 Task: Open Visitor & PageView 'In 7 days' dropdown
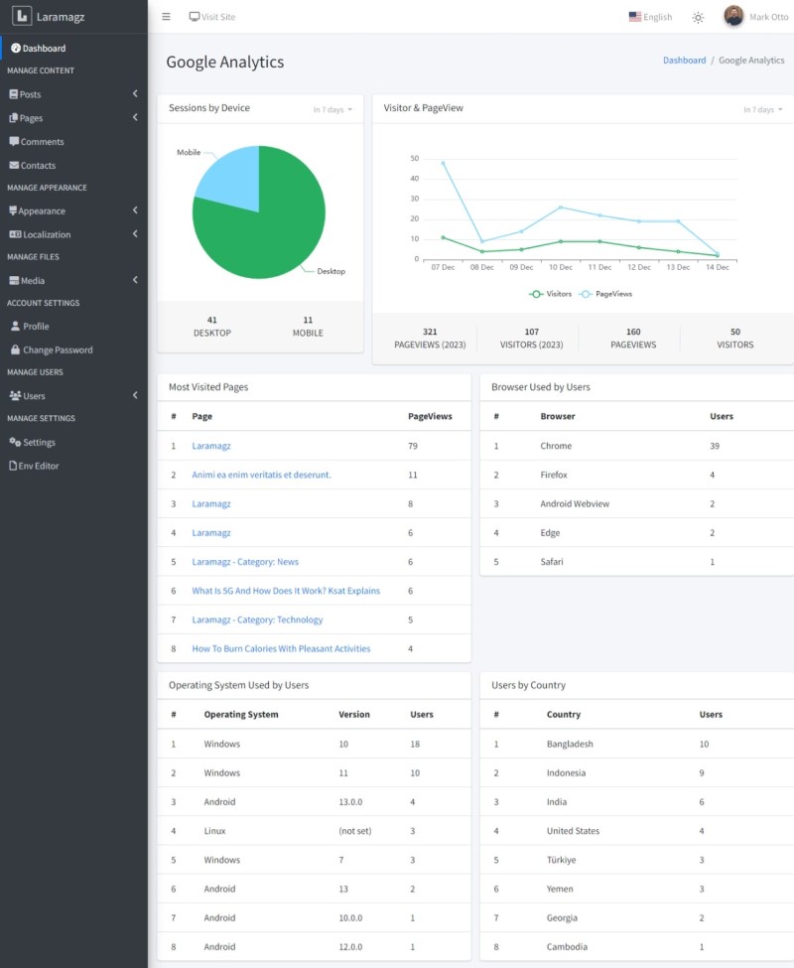pyautogui.click(x=763, y=110)
